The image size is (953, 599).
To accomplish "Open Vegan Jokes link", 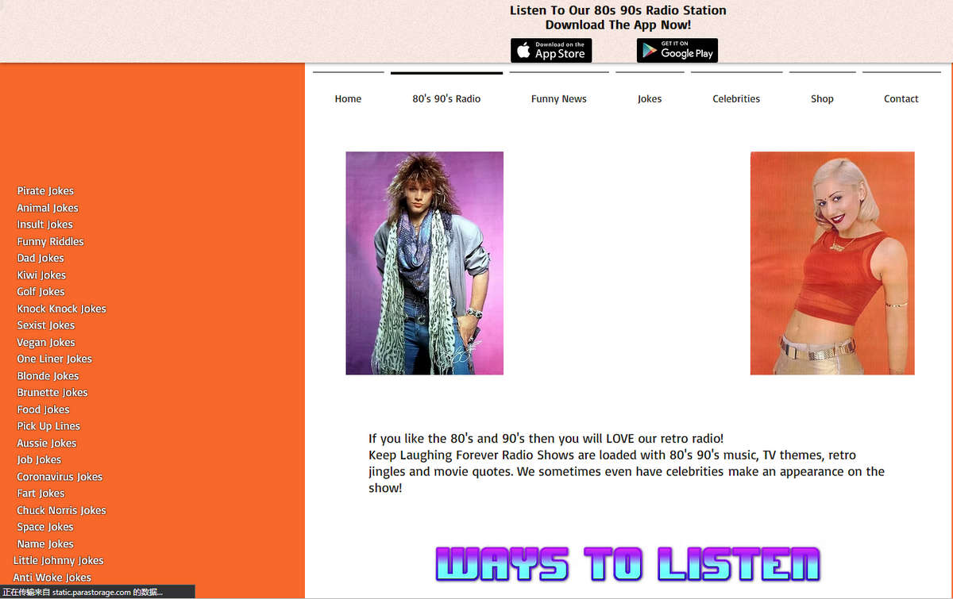I will 46,343.
